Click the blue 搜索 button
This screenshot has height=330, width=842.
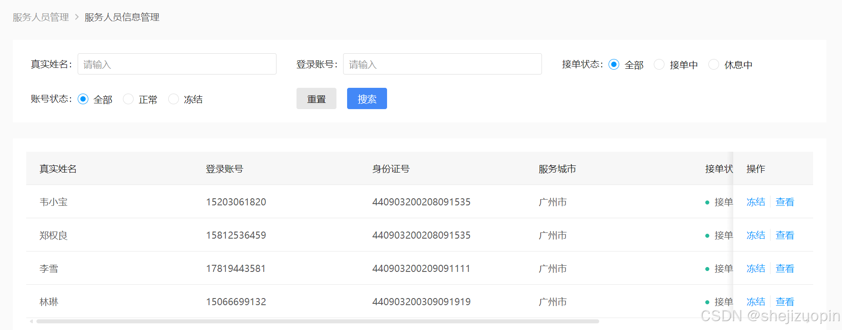(367, 98)
